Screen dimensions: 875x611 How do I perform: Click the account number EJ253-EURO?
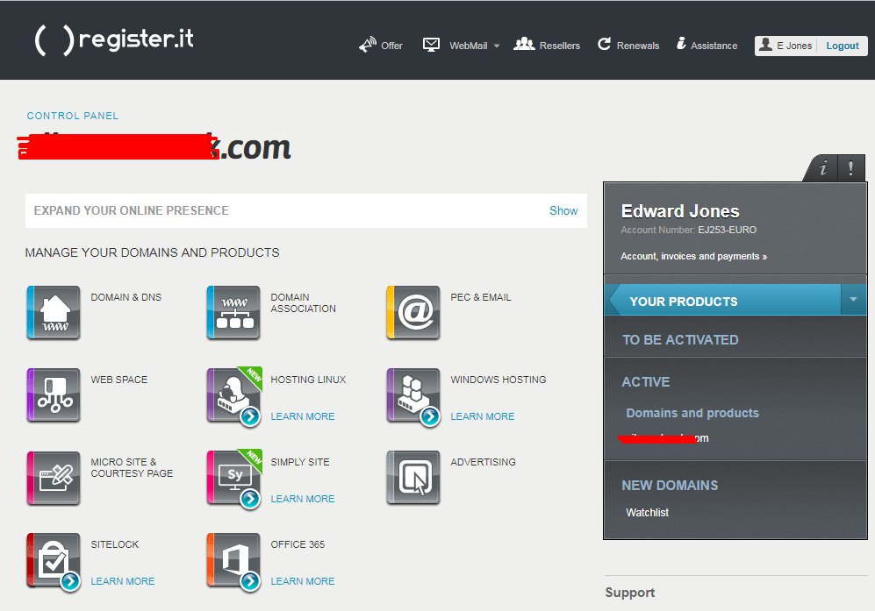point(728,230)
